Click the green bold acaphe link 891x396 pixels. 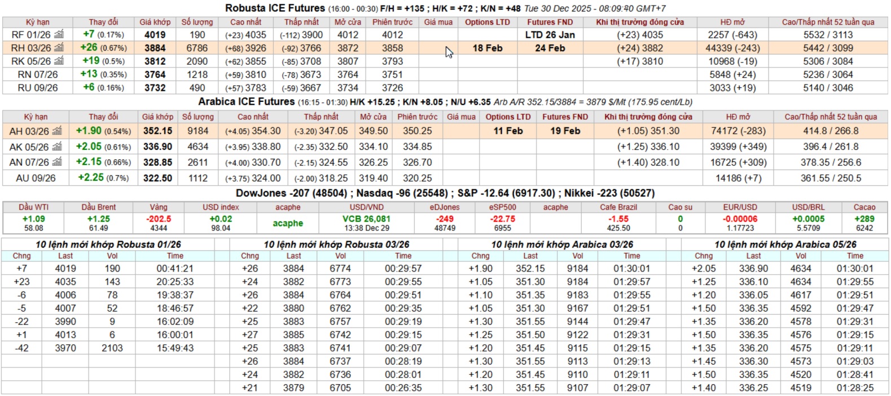[x=288, y=223]
